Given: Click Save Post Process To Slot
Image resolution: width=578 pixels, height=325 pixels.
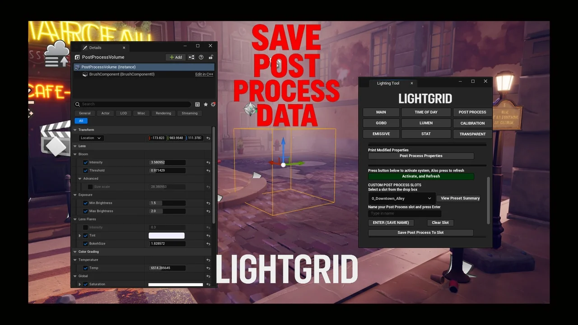Looking at the screenshot, I should click(x=420, y=232).
